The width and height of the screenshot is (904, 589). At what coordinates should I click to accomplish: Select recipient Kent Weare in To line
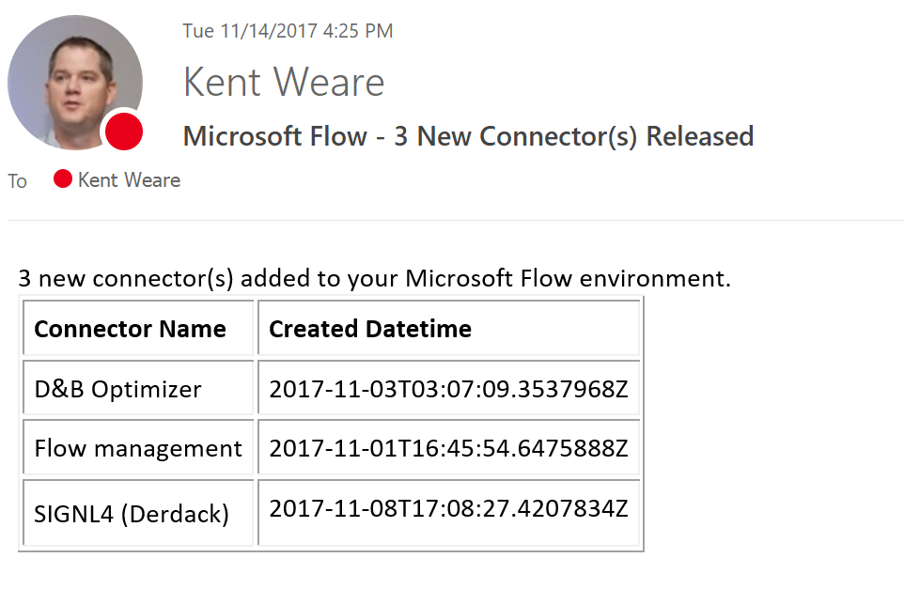point(129,179)
